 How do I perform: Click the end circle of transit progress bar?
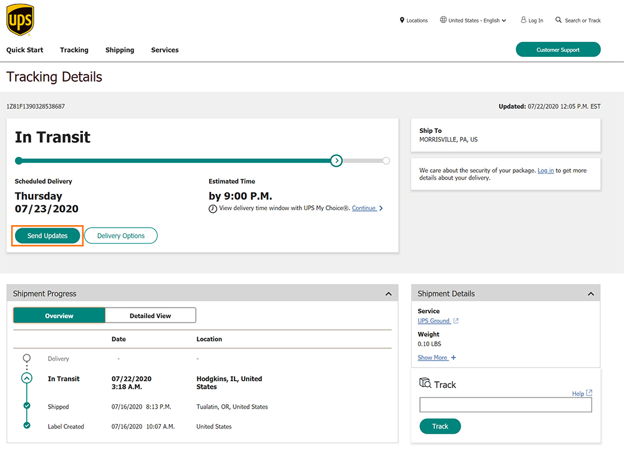click(386, 161)
